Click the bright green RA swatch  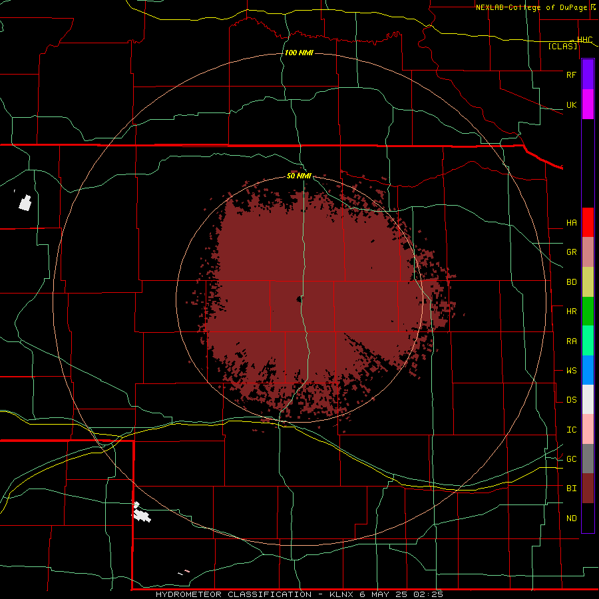coord(588,341)
